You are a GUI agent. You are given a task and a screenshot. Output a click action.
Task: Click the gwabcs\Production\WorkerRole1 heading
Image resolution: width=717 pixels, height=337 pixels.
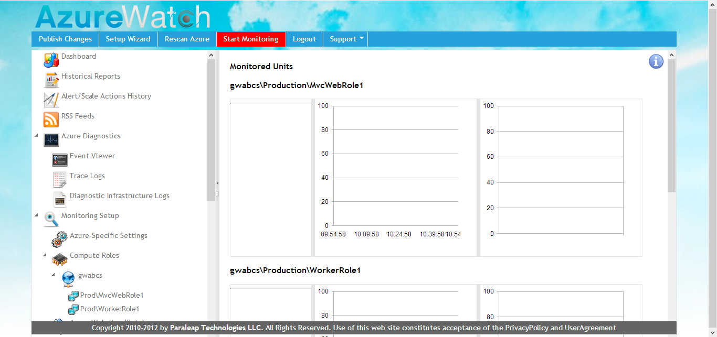[296, 270]
